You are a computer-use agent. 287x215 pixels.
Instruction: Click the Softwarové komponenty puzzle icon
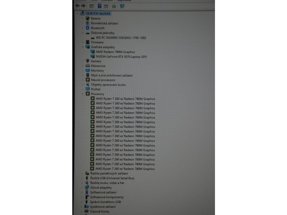click(x=87, y=197)
